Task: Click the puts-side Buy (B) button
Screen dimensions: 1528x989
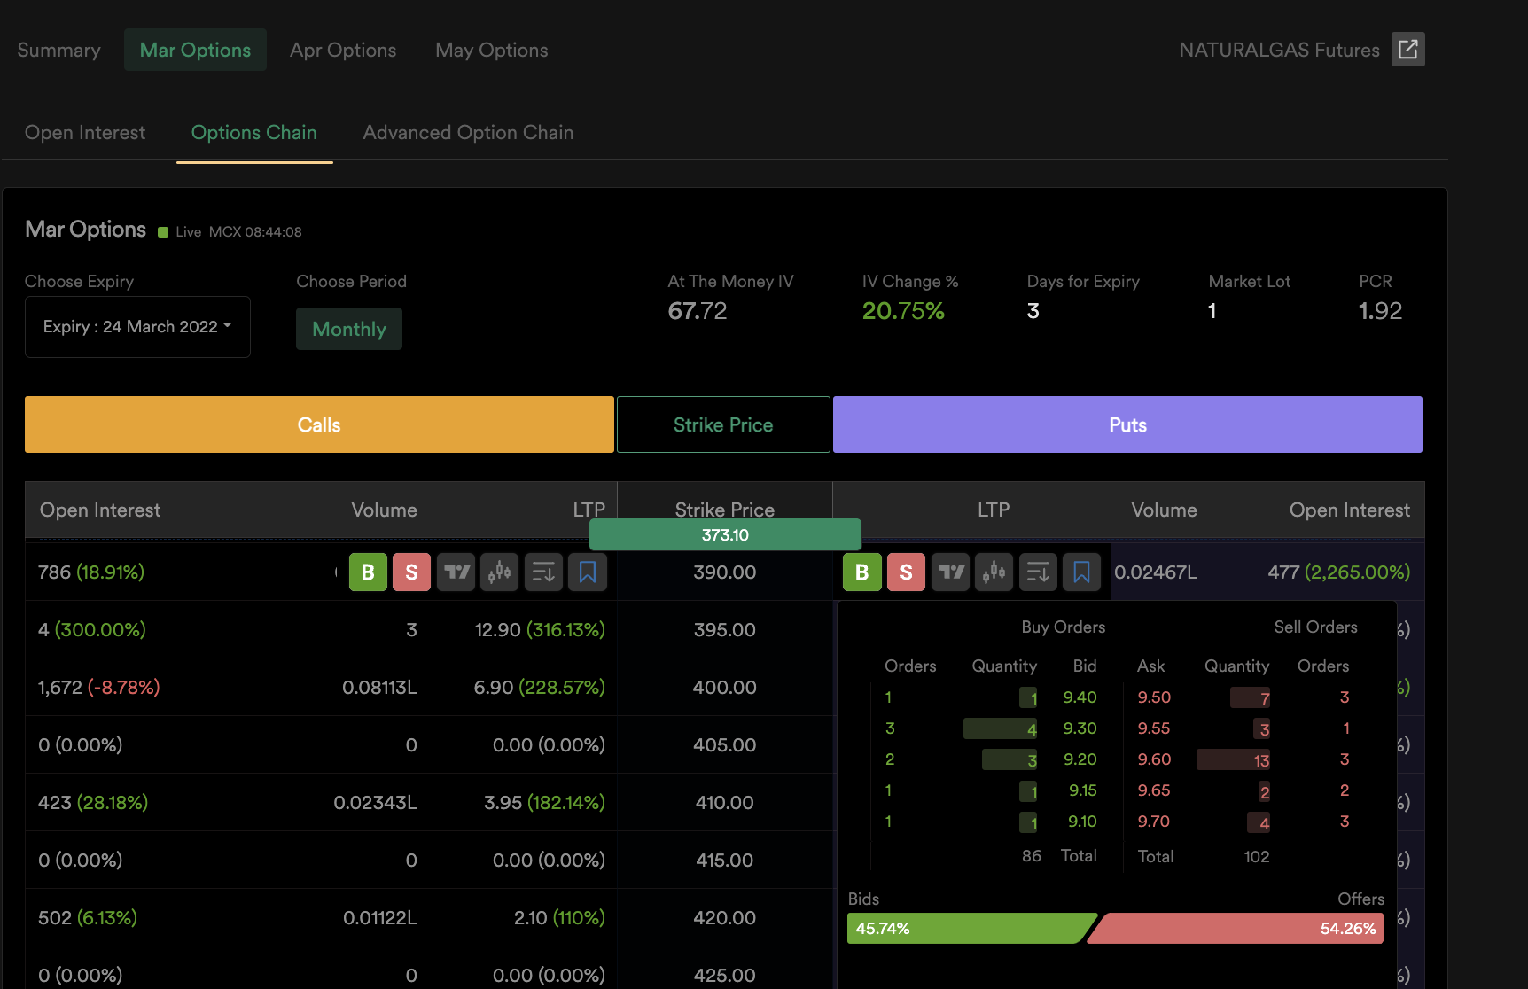Action: 862,572
